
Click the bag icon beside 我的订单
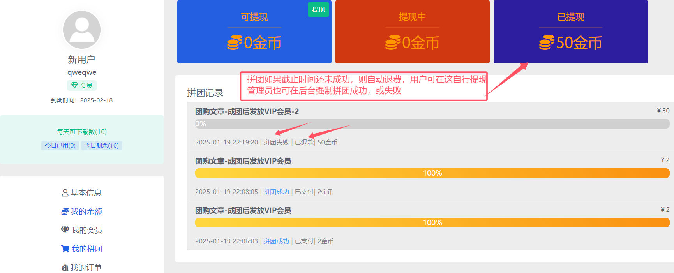click(x=65, y=268)
